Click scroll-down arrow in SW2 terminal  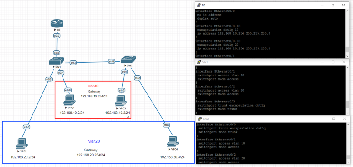point(348,162)
